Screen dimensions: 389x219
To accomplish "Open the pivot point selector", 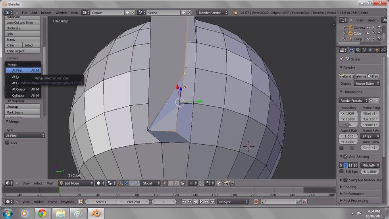I will tap(112, 183).
